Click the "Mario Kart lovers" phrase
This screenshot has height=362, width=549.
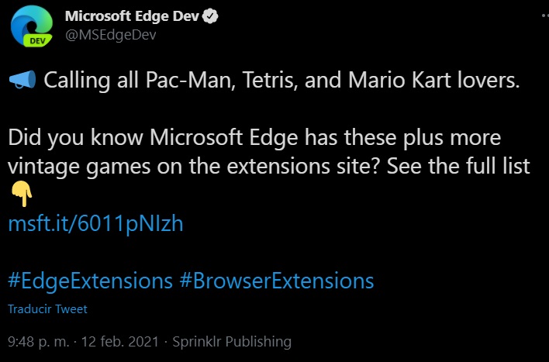[433, 80]
